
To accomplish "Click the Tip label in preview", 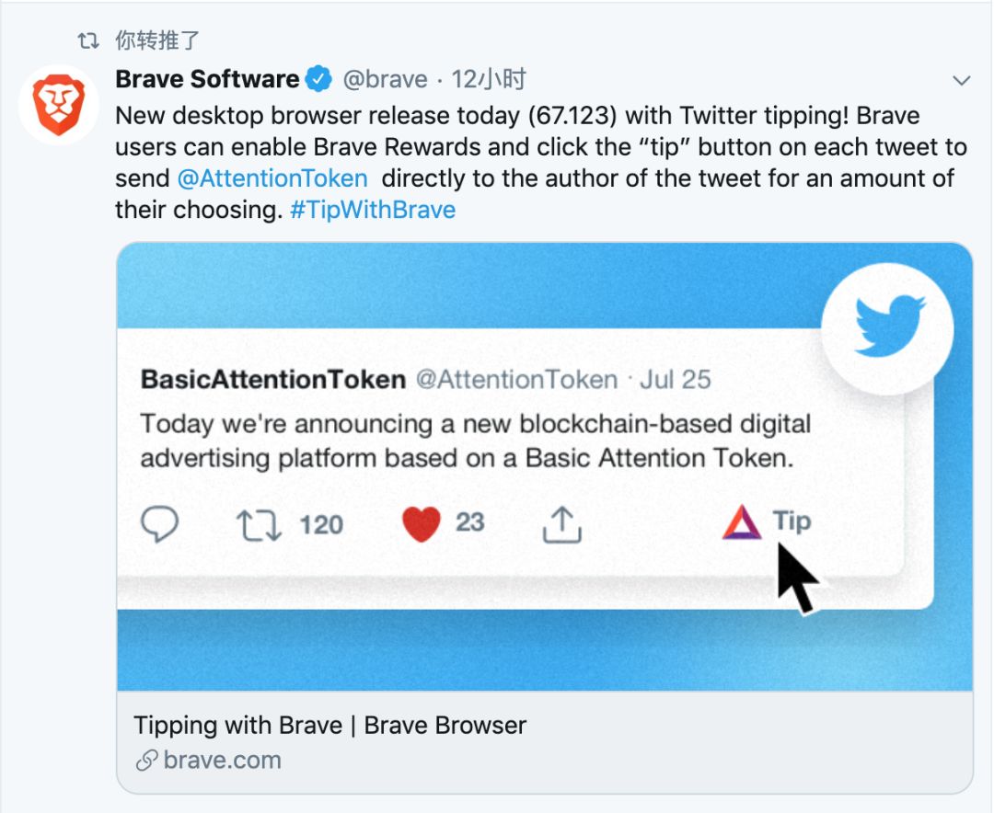I will click(792, 522).
